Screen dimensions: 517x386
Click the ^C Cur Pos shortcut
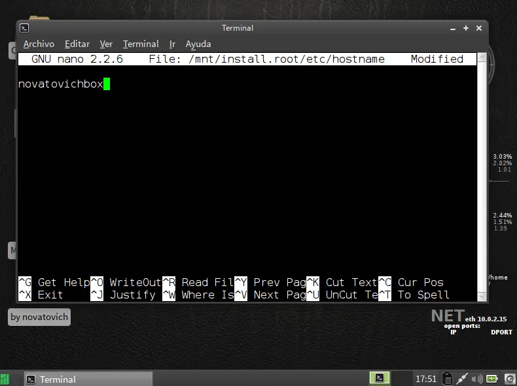coord(411,282)
